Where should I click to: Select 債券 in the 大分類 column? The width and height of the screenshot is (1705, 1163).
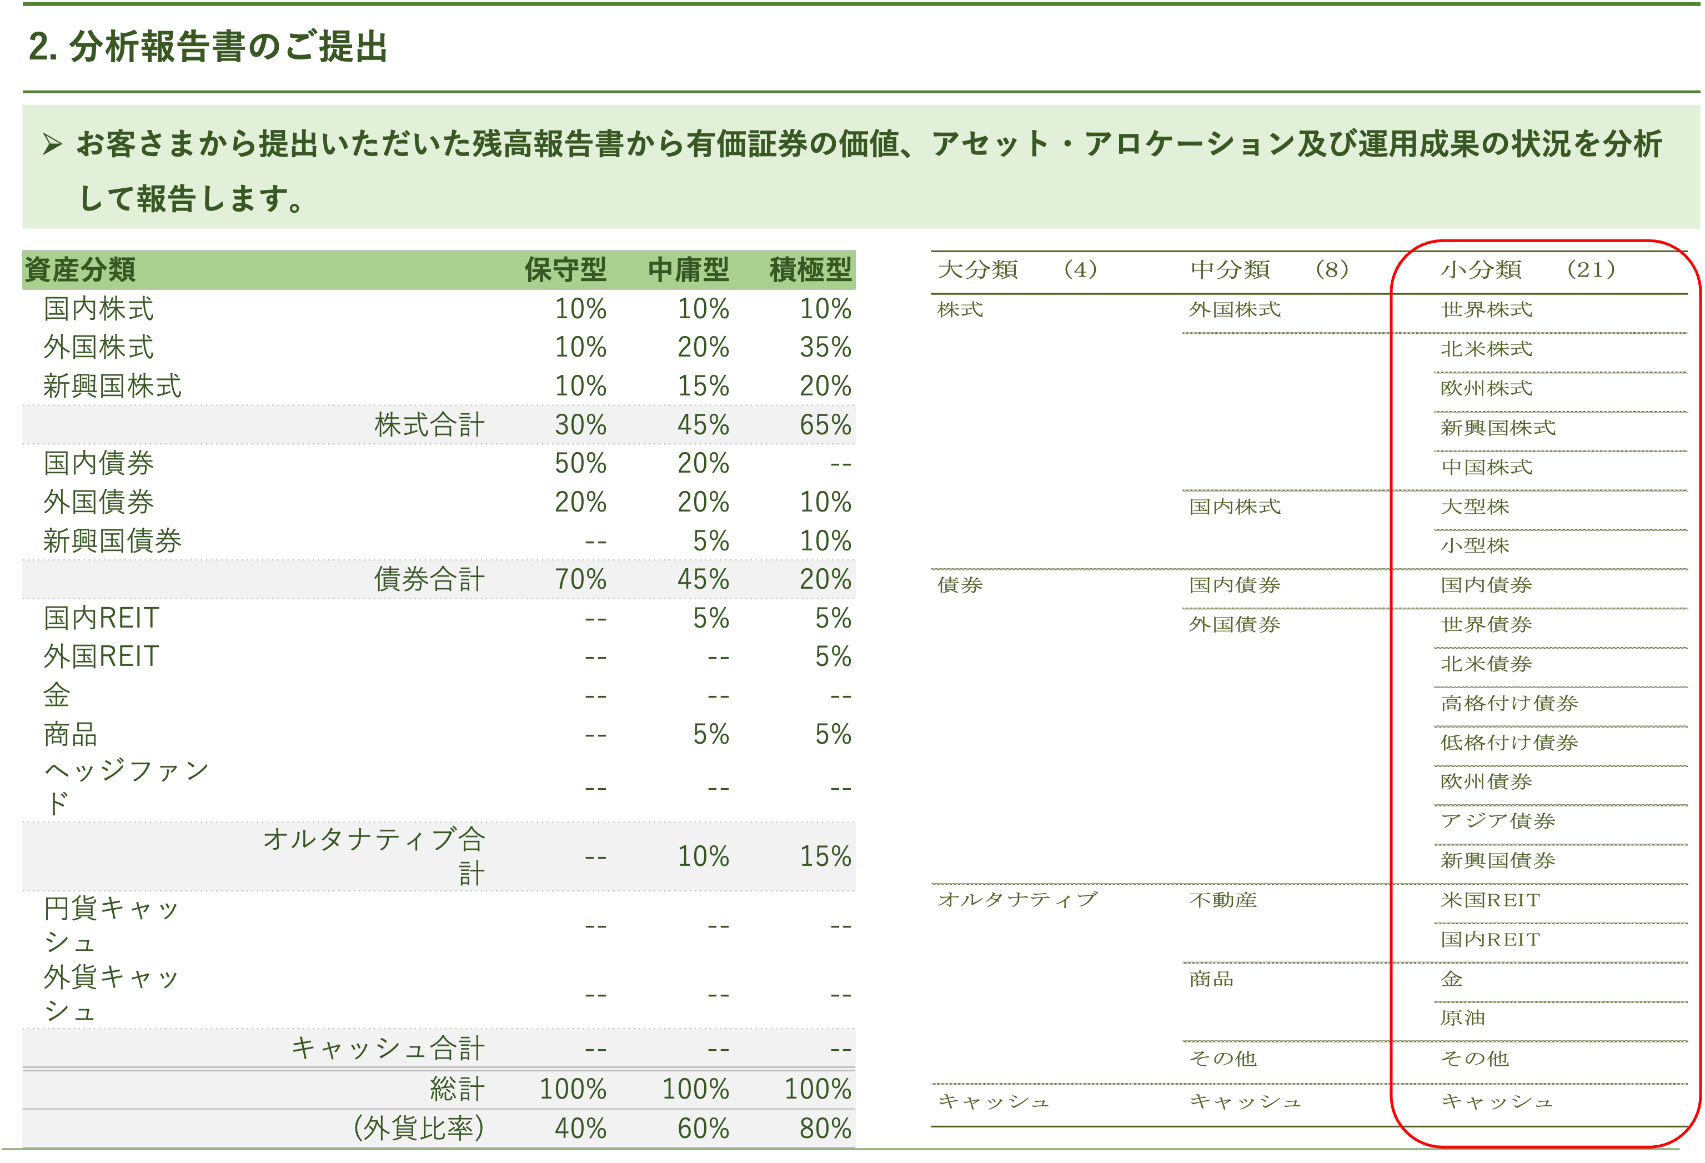960,585
